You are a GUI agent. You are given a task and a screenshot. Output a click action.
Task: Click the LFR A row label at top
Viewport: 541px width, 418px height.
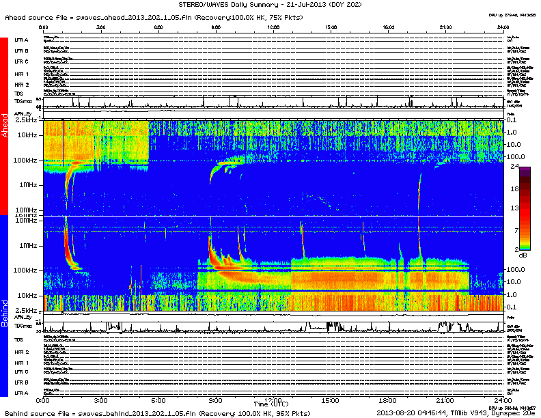(x=21, y=41)
